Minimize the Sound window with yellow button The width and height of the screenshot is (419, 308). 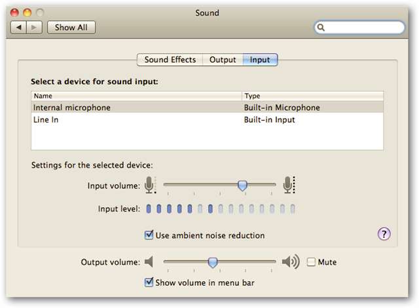[x=27, y=12]
